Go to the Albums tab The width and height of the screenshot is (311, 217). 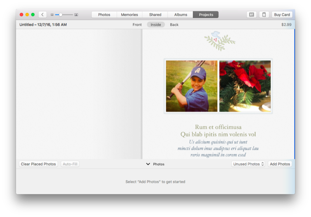(x=180, y=15)
